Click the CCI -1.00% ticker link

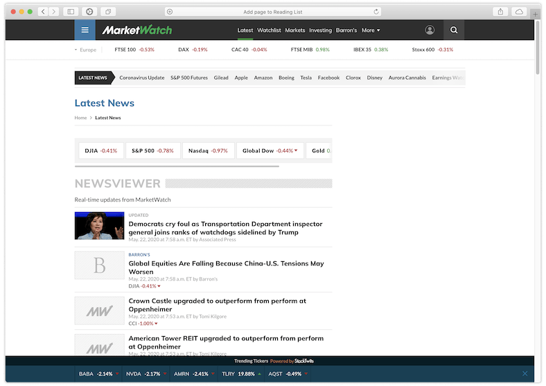pos(143,324)
